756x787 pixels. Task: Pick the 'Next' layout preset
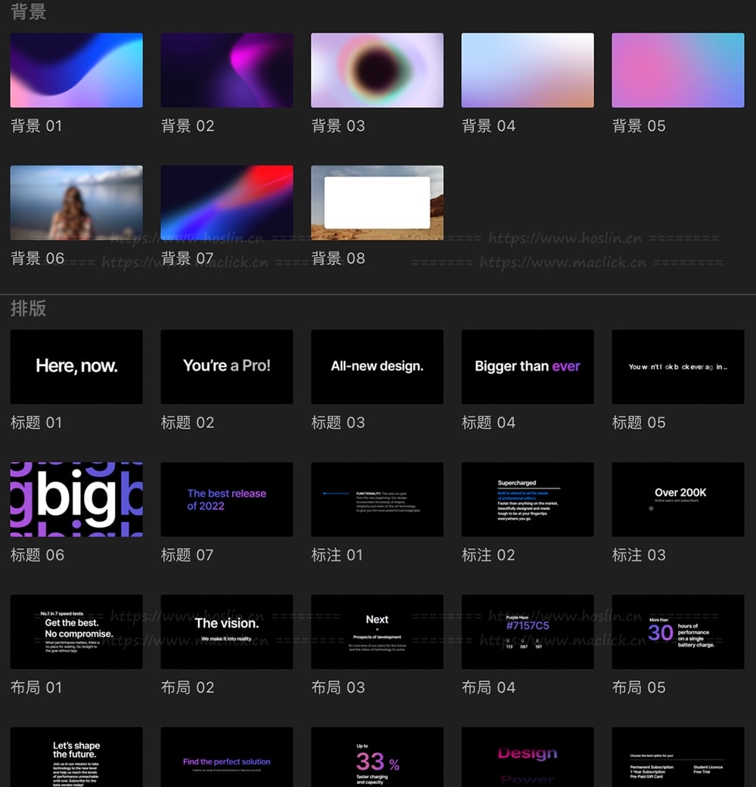coord(377,632)
